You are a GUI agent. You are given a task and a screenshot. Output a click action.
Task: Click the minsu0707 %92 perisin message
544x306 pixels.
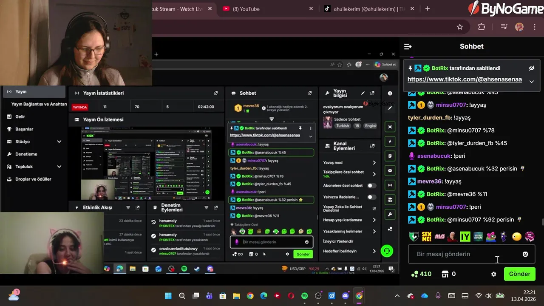465,220
